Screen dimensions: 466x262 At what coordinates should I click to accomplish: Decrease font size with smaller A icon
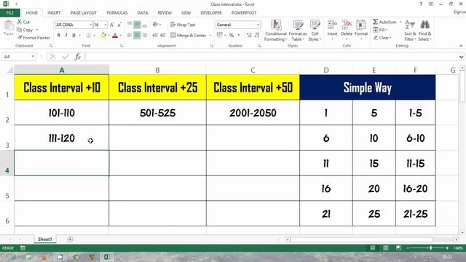[x=119, y=25]
